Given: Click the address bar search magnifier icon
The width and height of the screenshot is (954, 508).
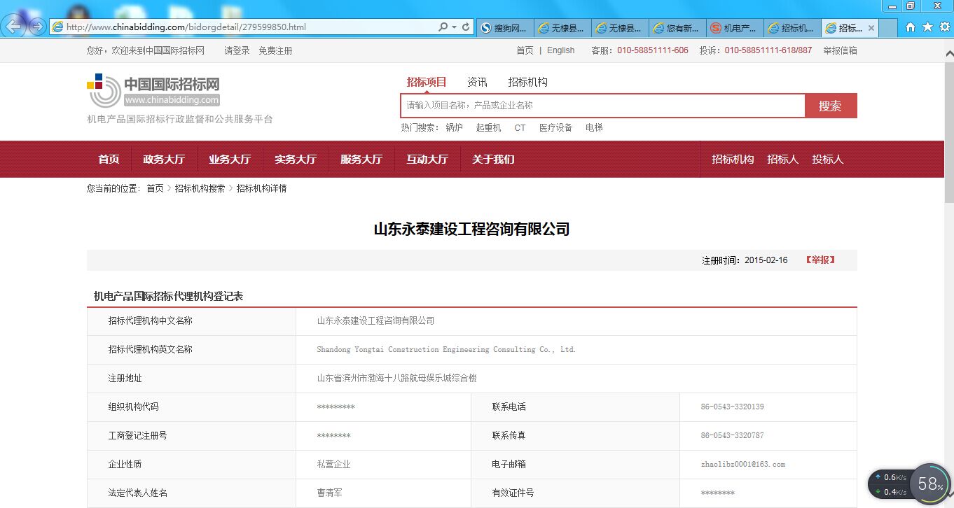Looking at the screenshot, I should click(443, 27).
